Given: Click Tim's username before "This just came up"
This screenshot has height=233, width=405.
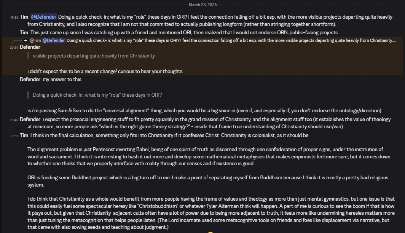Looking at the screenshot, I should pyautogui.click(x=24, y=32).
